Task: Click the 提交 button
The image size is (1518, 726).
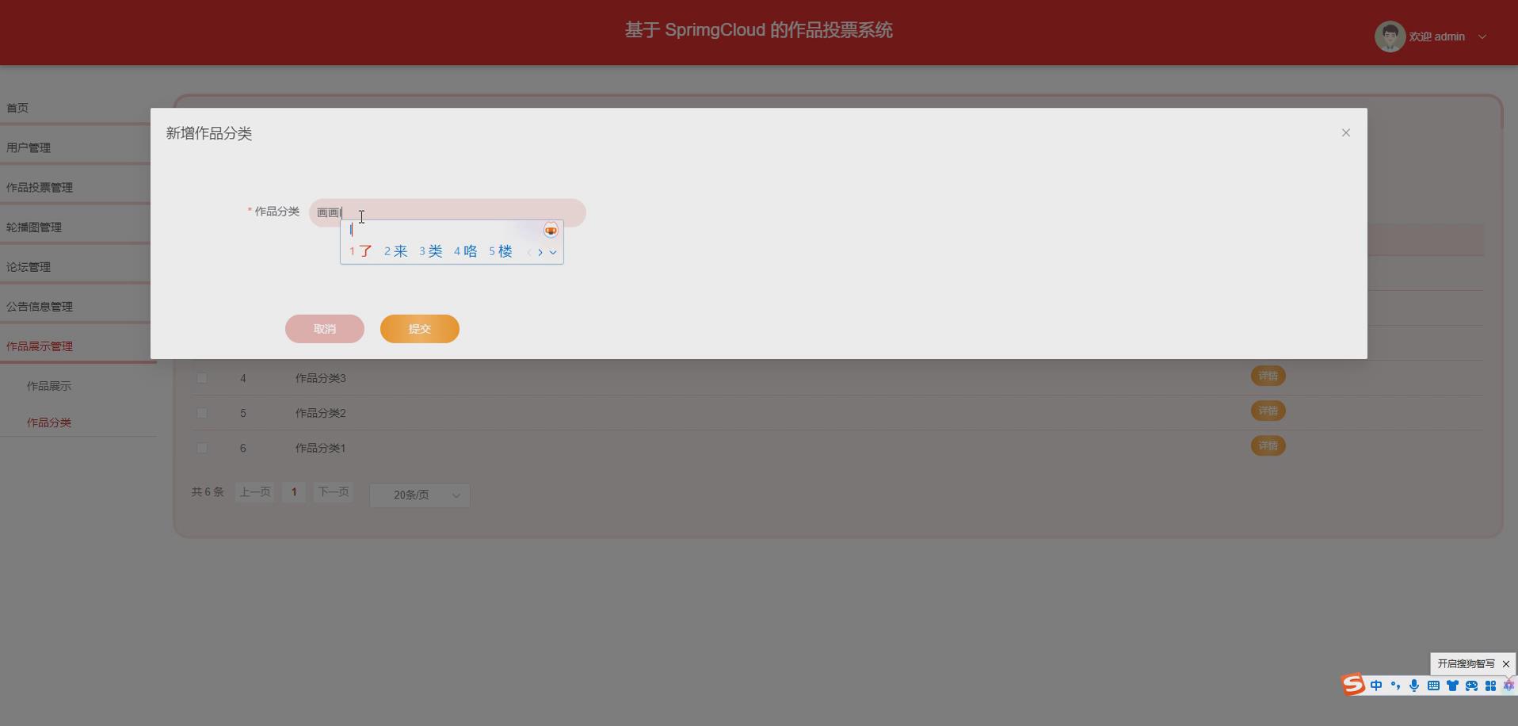Action: 420,329
